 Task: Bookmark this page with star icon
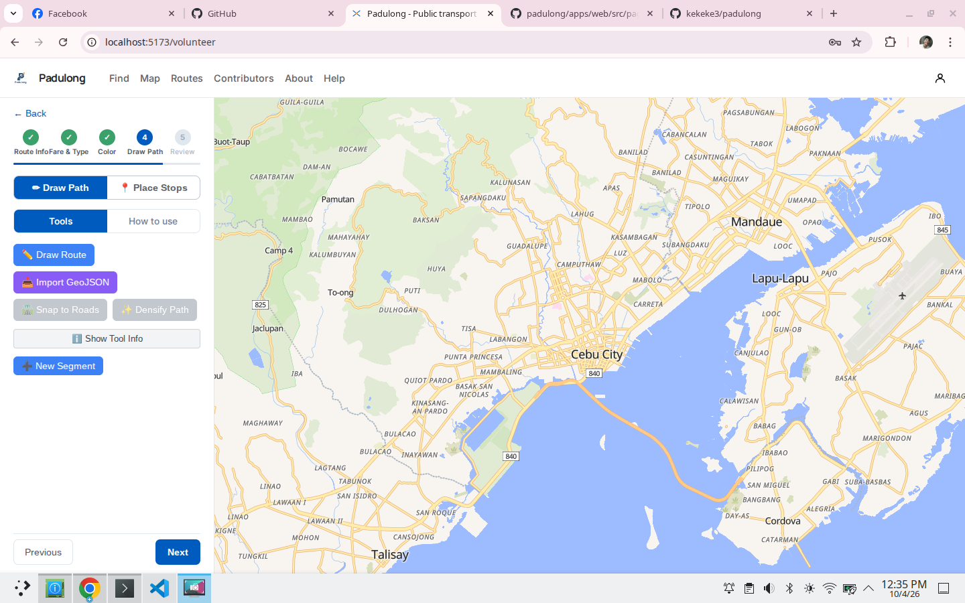tap(856, 42)
